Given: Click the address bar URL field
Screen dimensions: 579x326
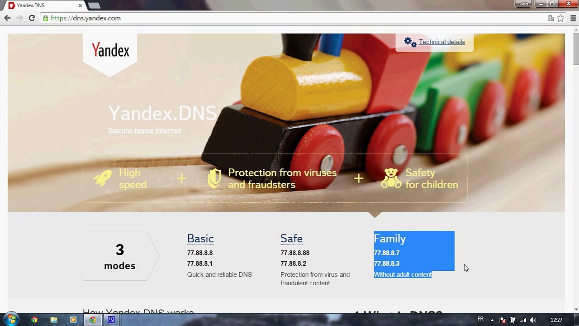Looking at the screenshot, I should (x=294, y=18).
